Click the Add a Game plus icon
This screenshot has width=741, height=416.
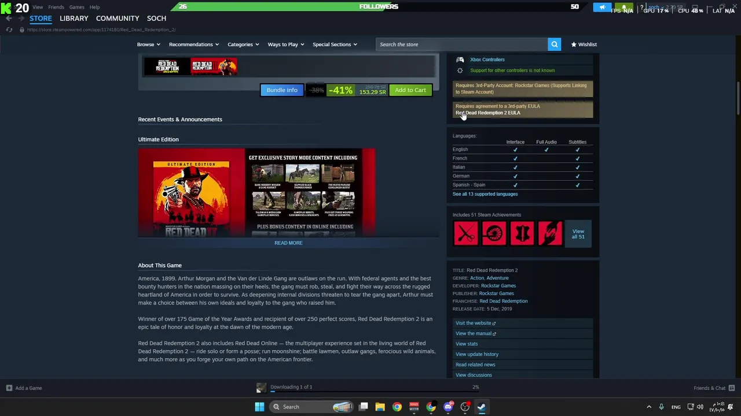coord(9,388)
